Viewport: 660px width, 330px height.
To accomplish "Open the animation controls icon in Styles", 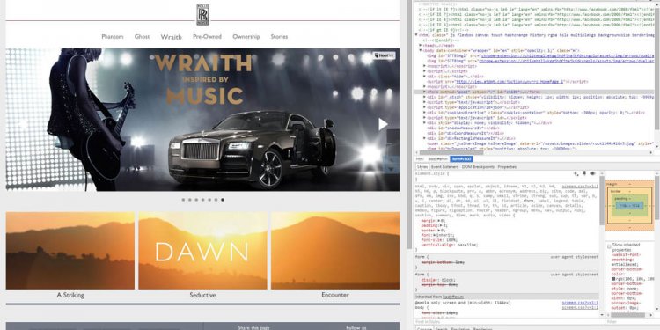I will click(x=592, y=173).
